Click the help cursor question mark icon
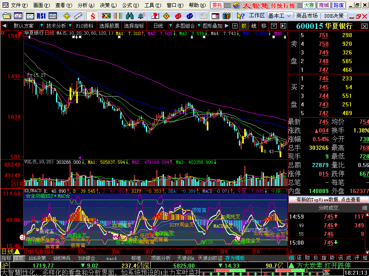The height and width of the screenshot is (276, 369). [x=241, y=16]
